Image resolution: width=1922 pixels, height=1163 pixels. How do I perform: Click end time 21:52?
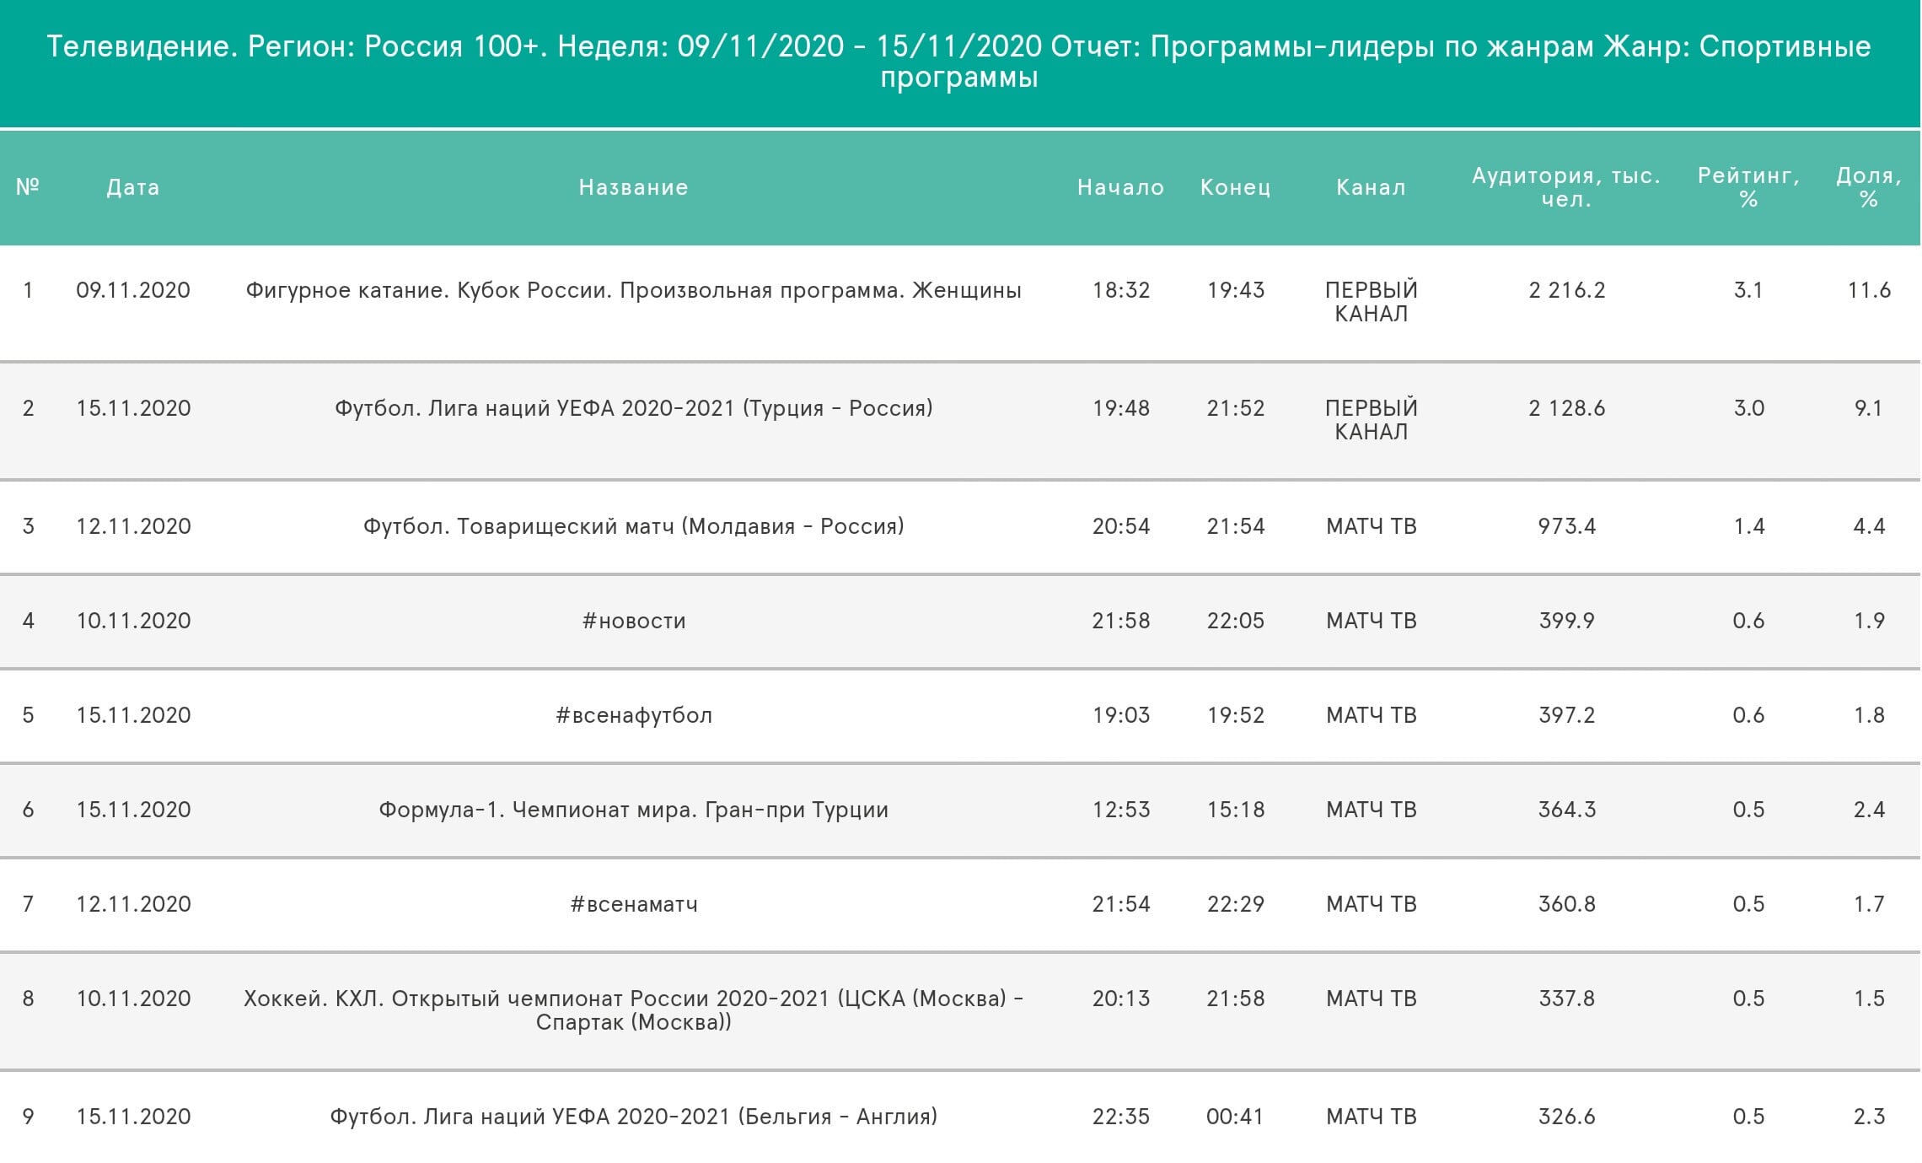tap(1236, 408)
